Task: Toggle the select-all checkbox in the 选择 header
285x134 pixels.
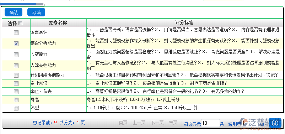Action: pos(21,23)
